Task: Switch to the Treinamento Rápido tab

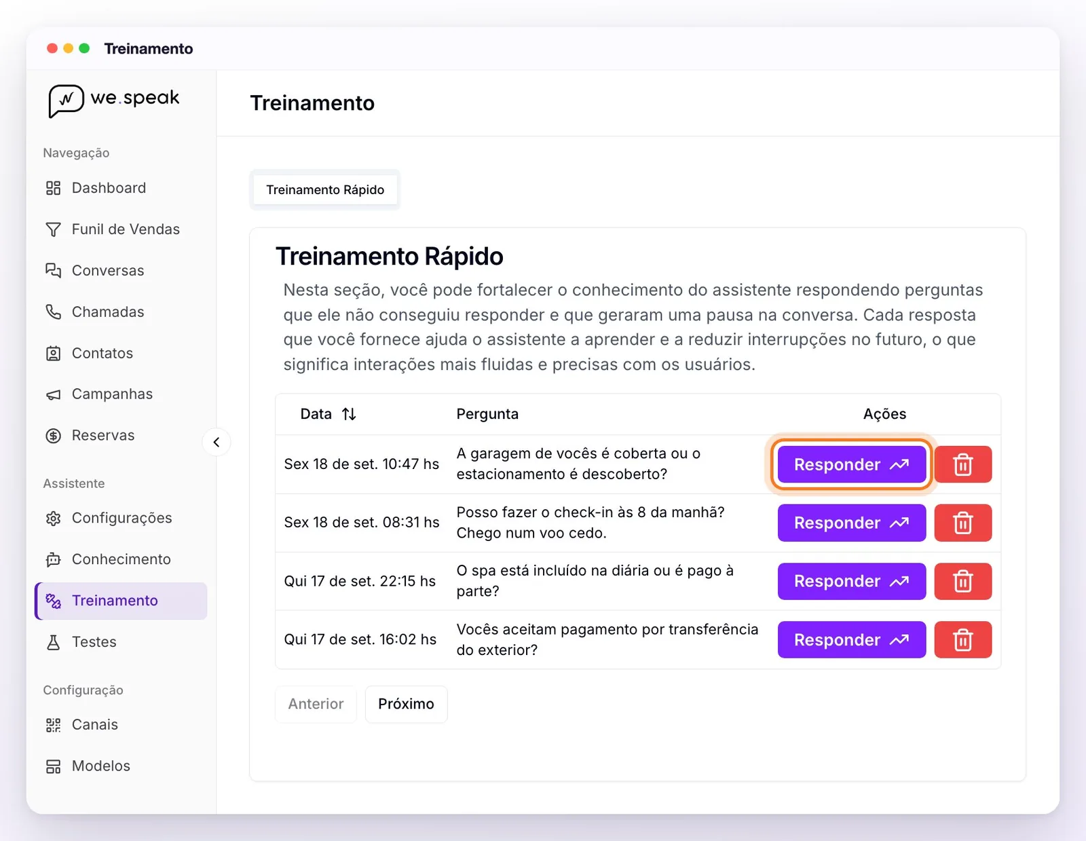Action: click(x=325, y=190)
